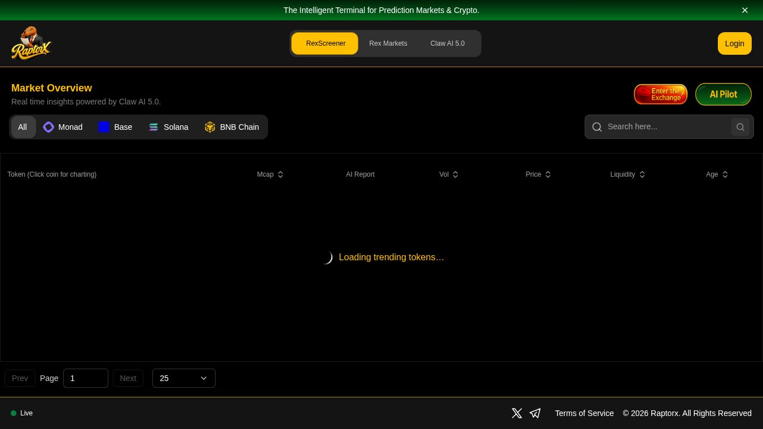Open the X (Twitter) social link
763x429 pixels.
click(x=517, y=413)
